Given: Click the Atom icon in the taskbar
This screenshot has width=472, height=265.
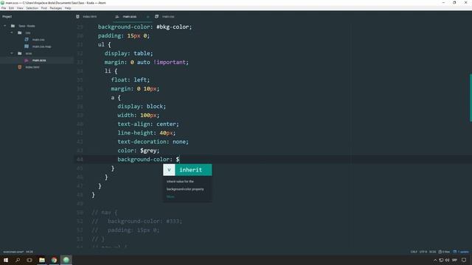Looking at the screenshot, I should tap(66, 260).
